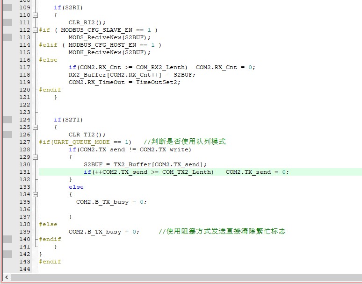Click 'COM2.B_TX_busy = 0;' on line 139
The image size is (362, 284).
pos(104,232)
